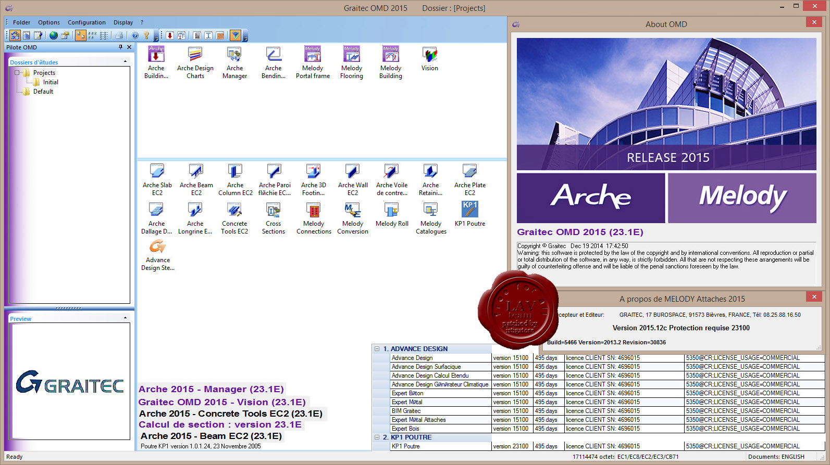830x465 pixels.
Task: Launch Melody Building
Action: point(391,62)
